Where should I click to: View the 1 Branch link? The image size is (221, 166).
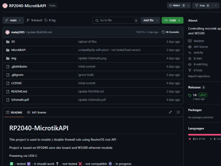(x=34, y=20)
